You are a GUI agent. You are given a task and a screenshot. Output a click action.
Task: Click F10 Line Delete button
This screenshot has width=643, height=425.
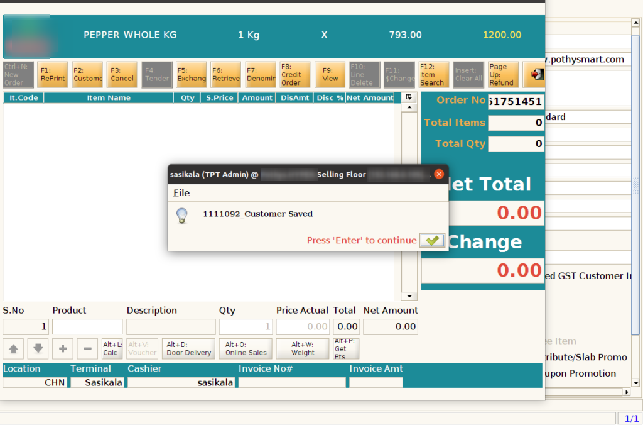click(x=364, y=75)
